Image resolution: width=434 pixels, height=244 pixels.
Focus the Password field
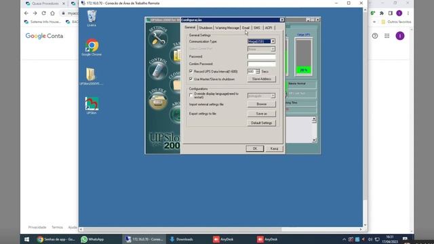click(x=262, y=56)
